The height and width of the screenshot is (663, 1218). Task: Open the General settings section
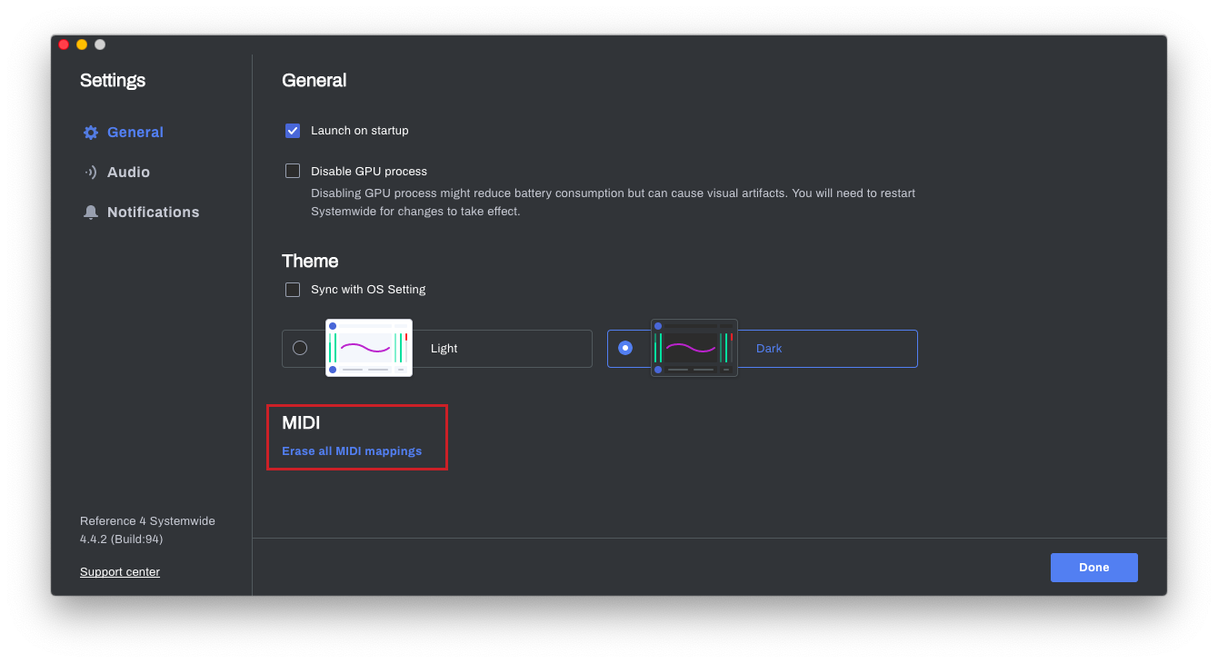[x=135, y=133]
